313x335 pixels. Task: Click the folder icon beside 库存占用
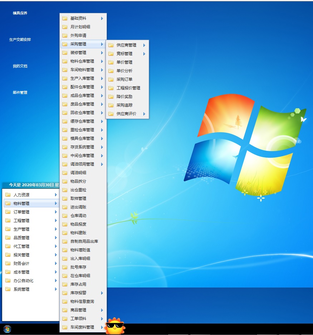click(64, 284)
